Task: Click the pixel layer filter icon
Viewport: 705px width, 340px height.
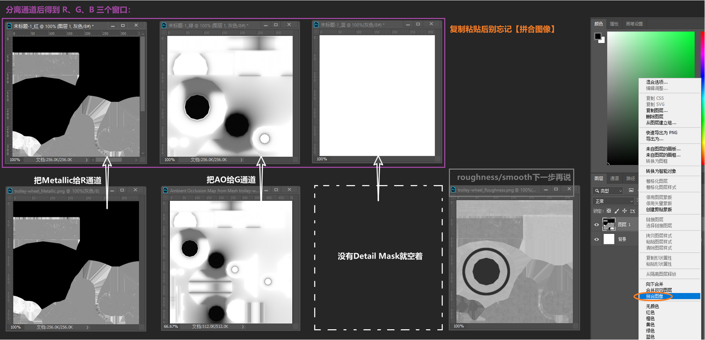Action: click(x=631, y=190)
